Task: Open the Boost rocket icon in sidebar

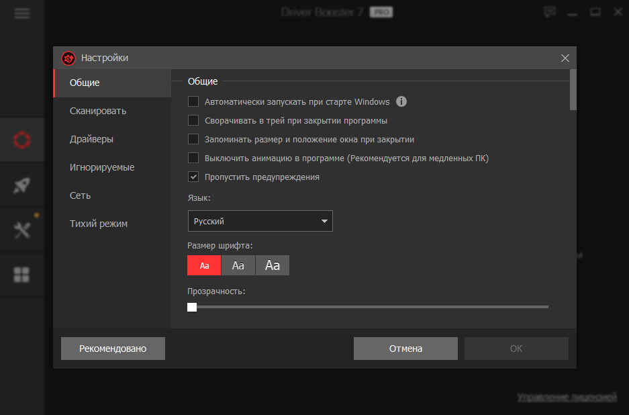Action: [22, 186]
